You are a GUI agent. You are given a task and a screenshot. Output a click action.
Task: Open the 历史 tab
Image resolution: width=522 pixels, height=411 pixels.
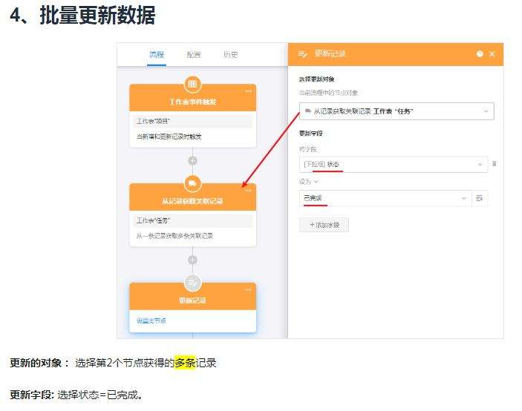click(x=230, y=55)
